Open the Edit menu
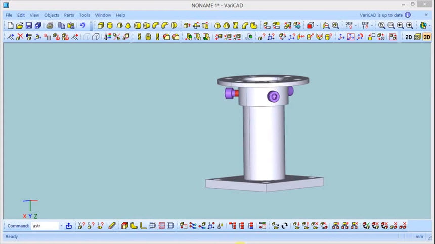This screenshot has height=244, width=435. coord(21,15)
